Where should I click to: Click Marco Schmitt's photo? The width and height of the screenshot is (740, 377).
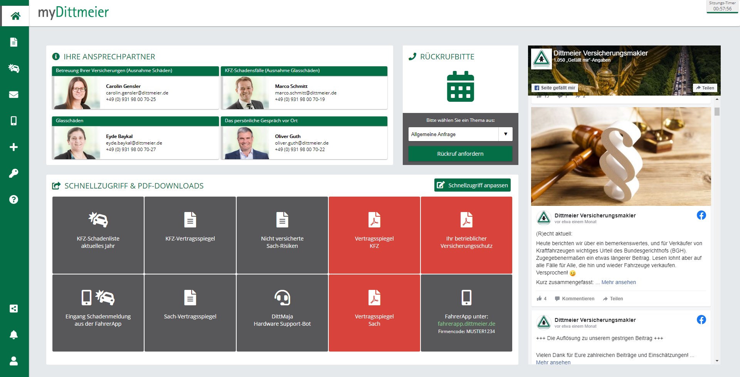tap(246, 93)
